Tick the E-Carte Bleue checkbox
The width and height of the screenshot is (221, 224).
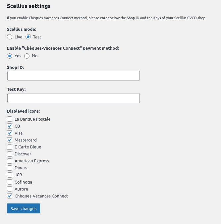[x=10, y=147]
